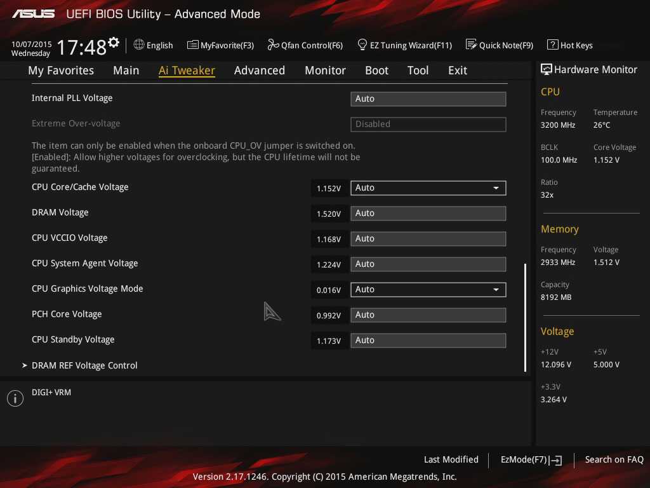
Task: Click the vertical scrollbar in settings list
Action: [525, 316]
